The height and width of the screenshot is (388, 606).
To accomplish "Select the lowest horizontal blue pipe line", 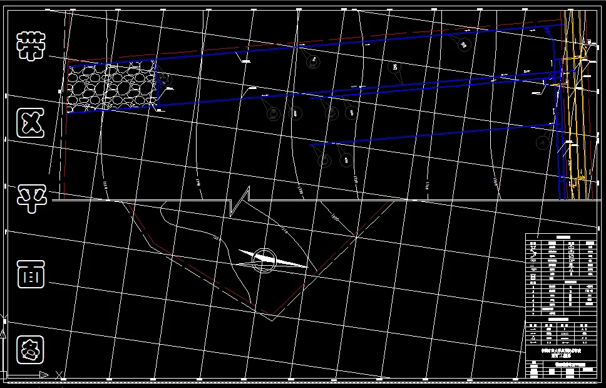I will tap(436, 135).
